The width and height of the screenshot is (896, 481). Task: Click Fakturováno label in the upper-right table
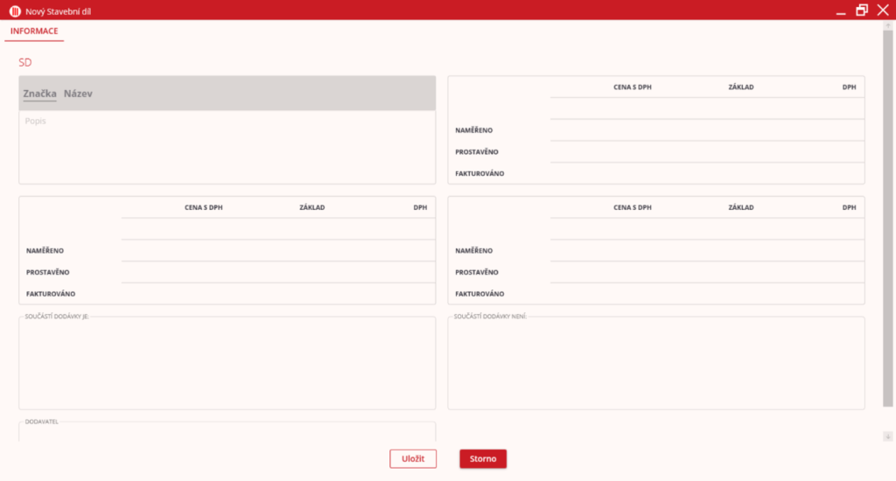(x=479, y=174)
